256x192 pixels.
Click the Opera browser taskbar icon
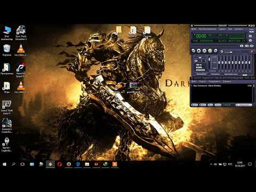click(x=60, y=164)
